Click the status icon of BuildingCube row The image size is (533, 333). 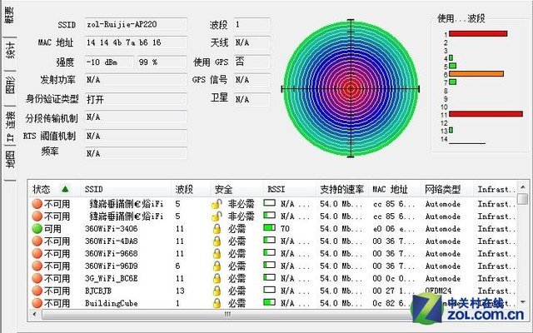click(37, 303)
